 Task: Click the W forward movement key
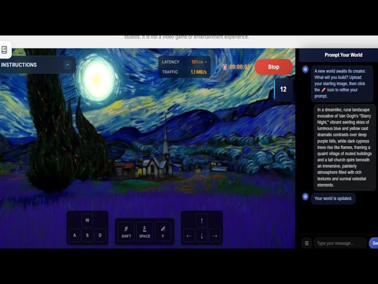click(87, 220)
